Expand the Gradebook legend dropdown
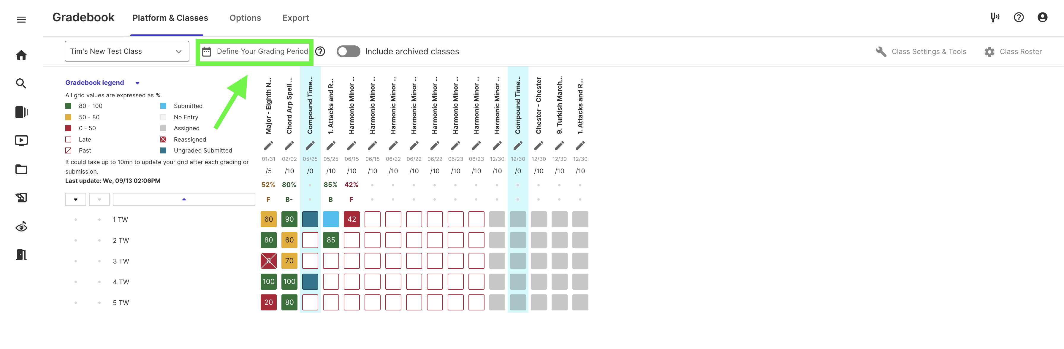This screenshot has width=1064, height=349. 137,83
